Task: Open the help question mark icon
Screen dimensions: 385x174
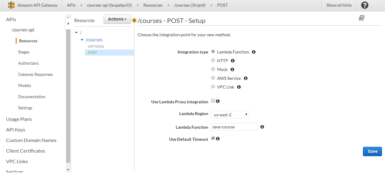Action: (x=365, y=5)
